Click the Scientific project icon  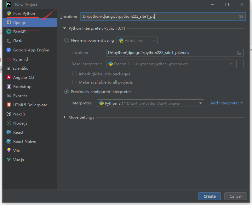pos(8,68)
